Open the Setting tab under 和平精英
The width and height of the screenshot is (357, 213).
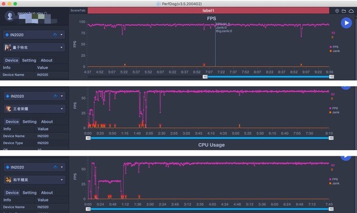[30, 192]
